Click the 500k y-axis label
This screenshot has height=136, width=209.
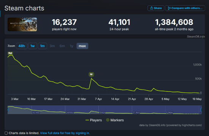click(x=198, y=79)
